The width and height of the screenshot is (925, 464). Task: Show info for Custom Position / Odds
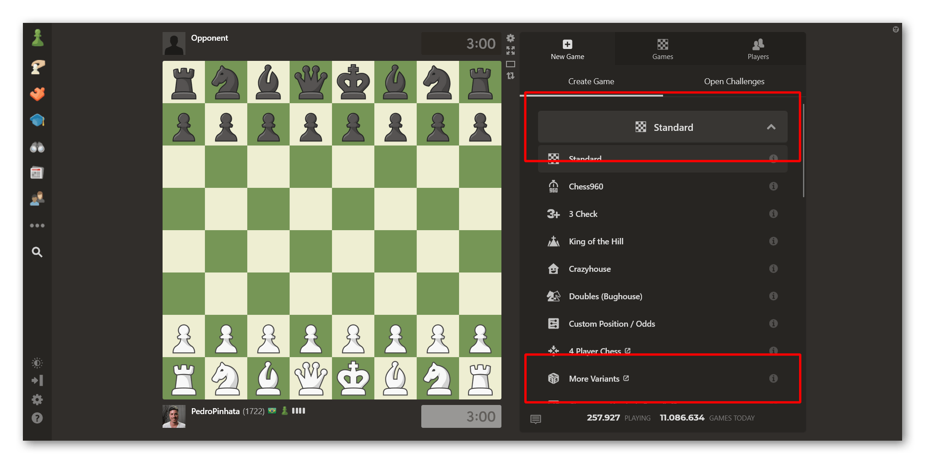773,324
